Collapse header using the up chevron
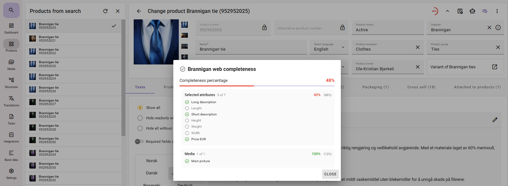 pos(447,11)
